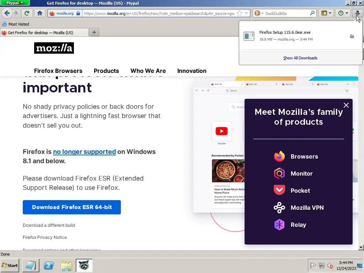Open the Products nav menu
364x273 pixels.
click(x=106, y=71)
